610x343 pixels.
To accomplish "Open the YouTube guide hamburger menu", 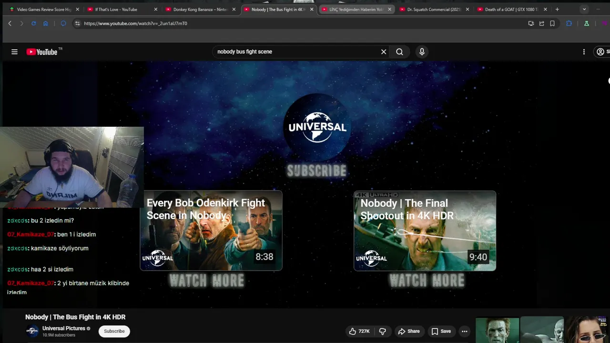I will (14, 52).
